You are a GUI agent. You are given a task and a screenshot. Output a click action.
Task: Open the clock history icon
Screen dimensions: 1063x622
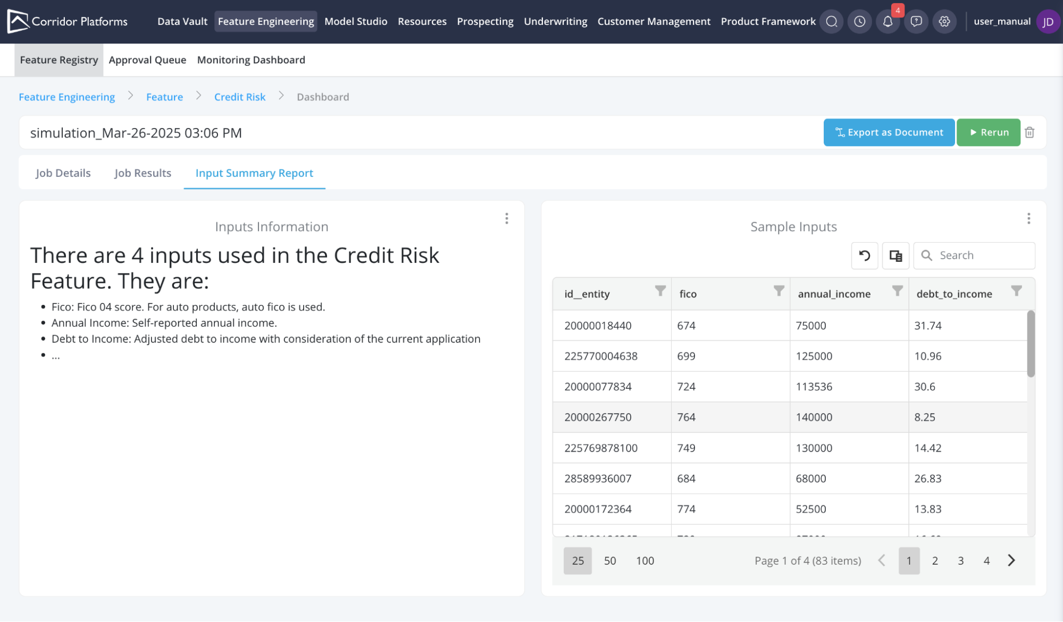click(860, 21)
